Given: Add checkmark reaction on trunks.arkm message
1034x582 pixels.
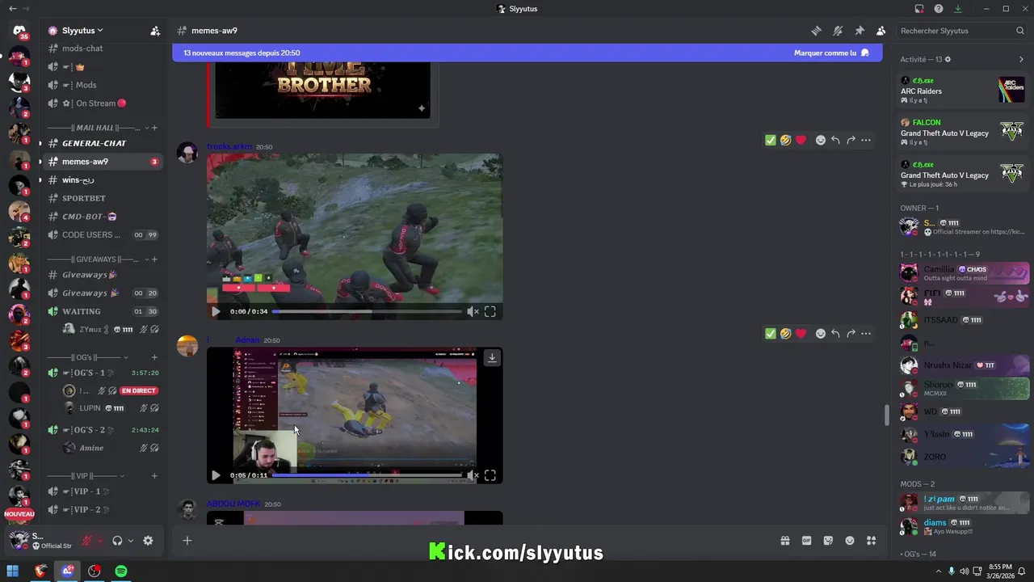Looking at the screenshot, I should tap(771, 140).
